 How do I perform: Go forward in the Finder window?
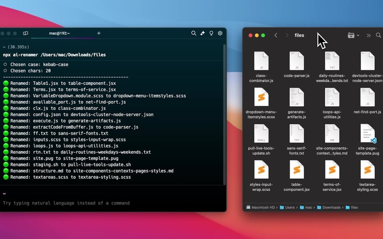coord(287,35)
